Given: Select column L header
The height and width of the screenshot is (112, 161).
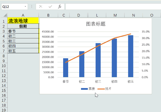Looking at the screenshot, I should (x=97, y=15).
